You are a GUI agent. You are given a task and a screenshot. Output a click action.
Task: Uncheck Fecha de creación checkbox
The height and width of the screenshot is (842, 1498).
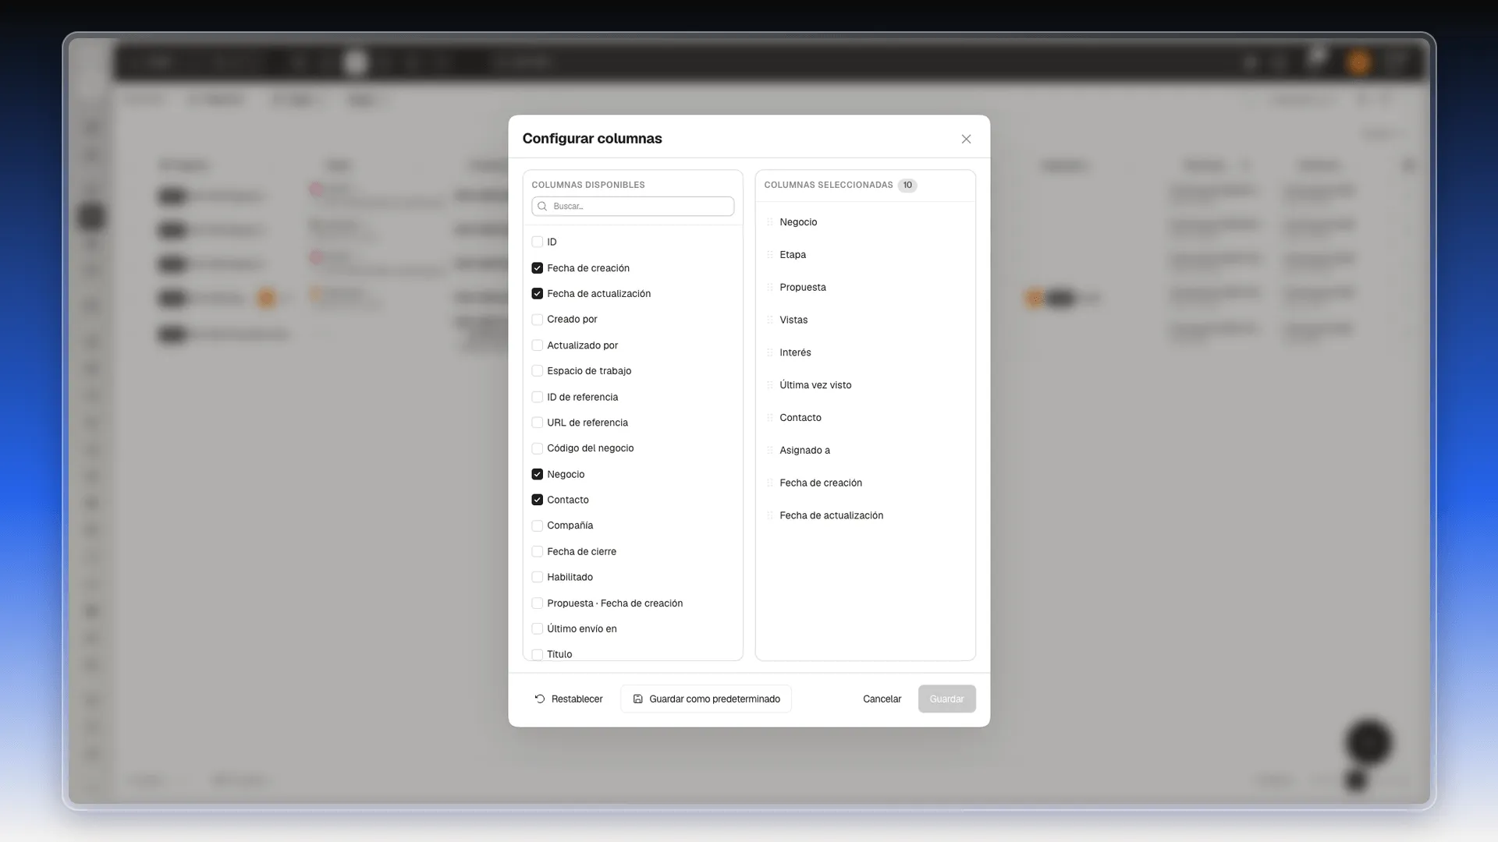[537, 267]
